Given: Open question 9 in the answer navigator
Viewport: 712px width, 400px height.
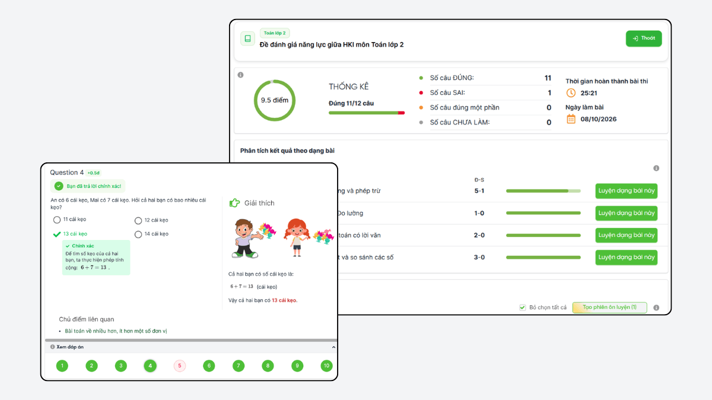Looking at the screenshot, I should 297,366.
